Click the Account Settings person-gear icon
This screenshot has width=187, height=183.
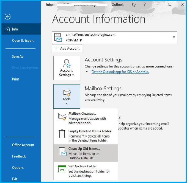click(x=67, y=63)
